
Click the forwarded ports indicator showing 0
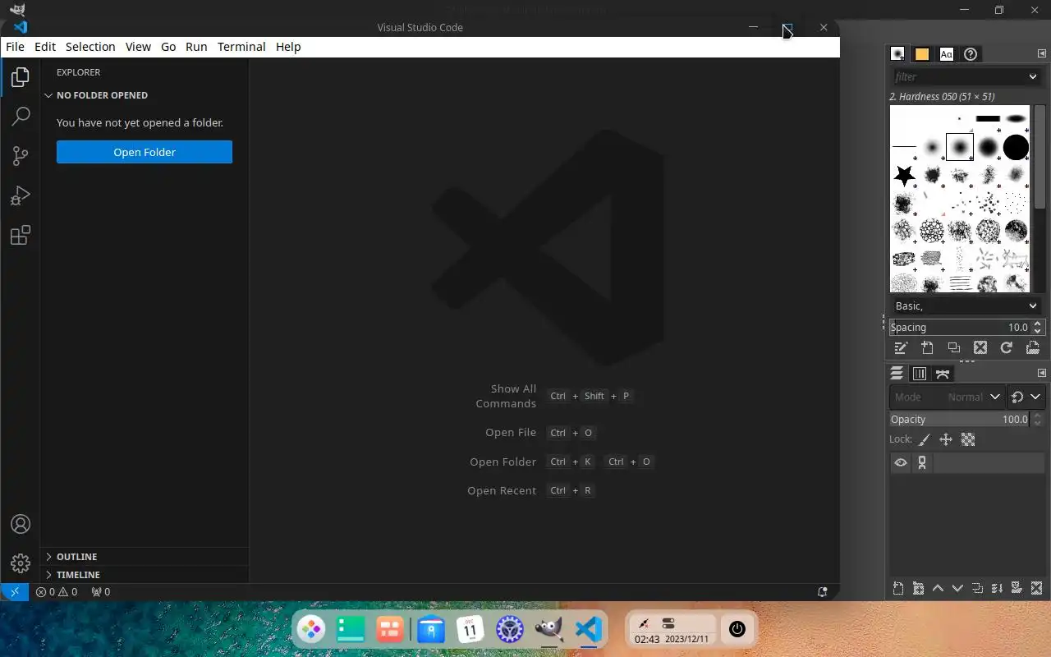click(x=100, y=591)
